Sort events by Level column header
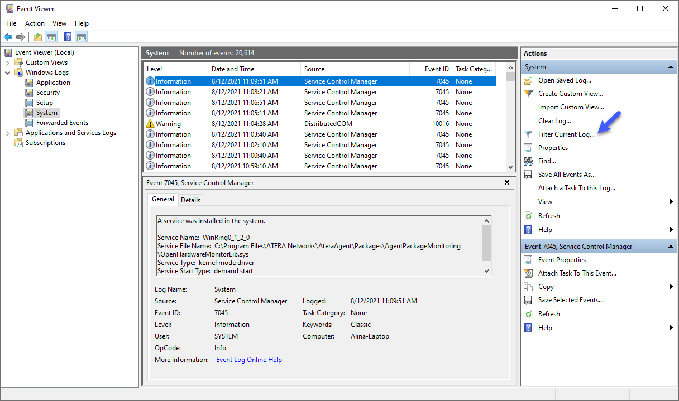This screenshot has width=679, height=401. [x=175, y=69]
